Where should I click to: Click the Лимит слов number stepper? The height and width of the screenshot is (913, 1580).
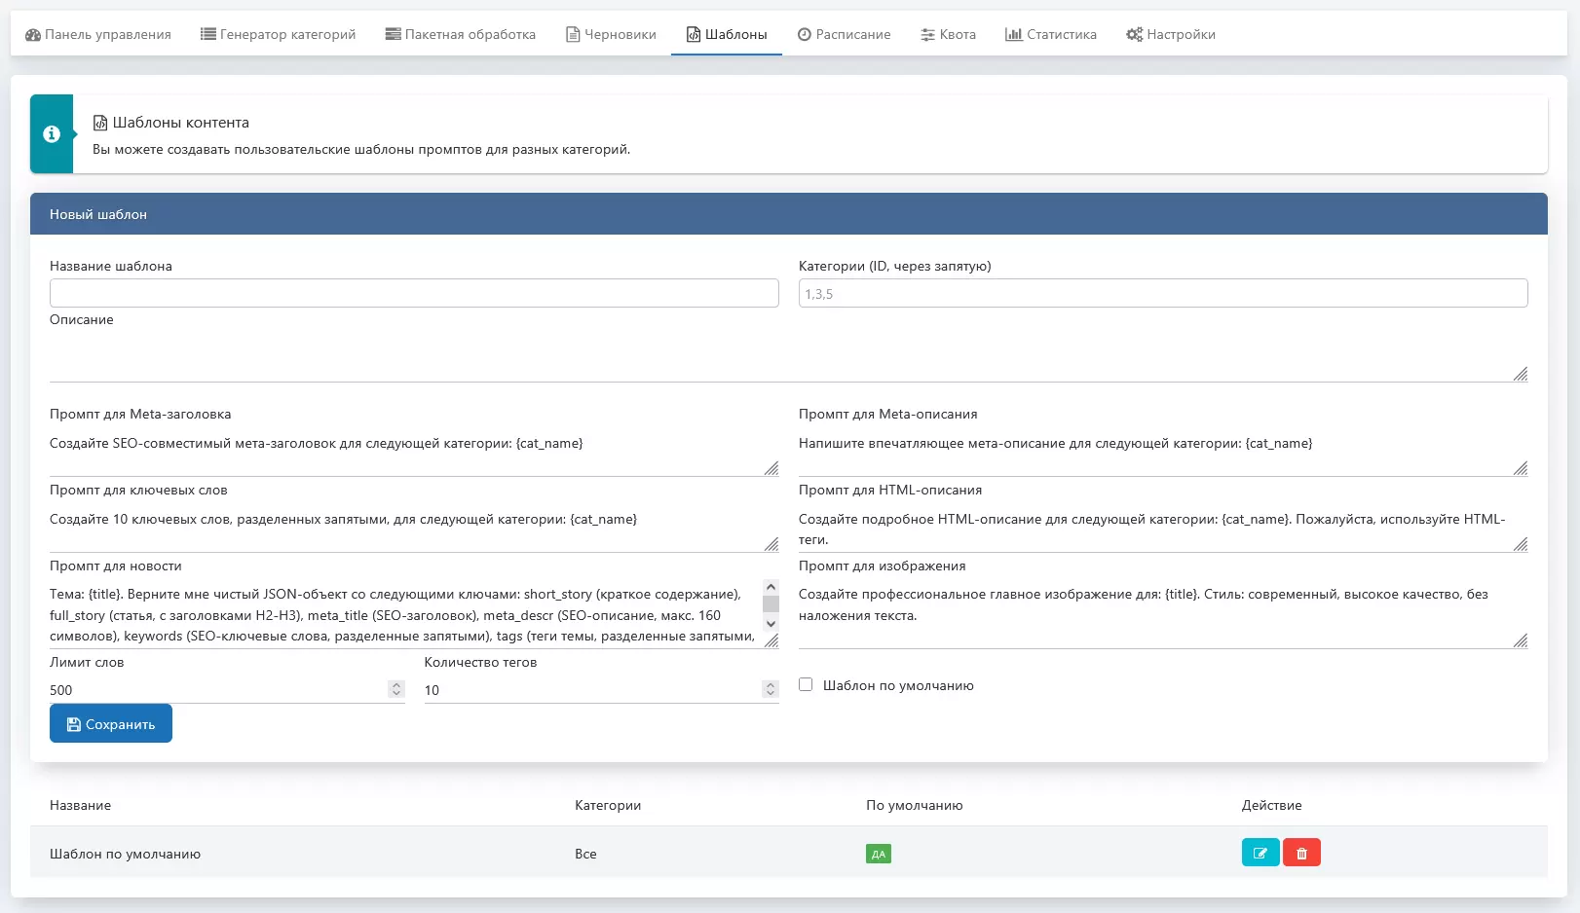[x=396, y=689]
